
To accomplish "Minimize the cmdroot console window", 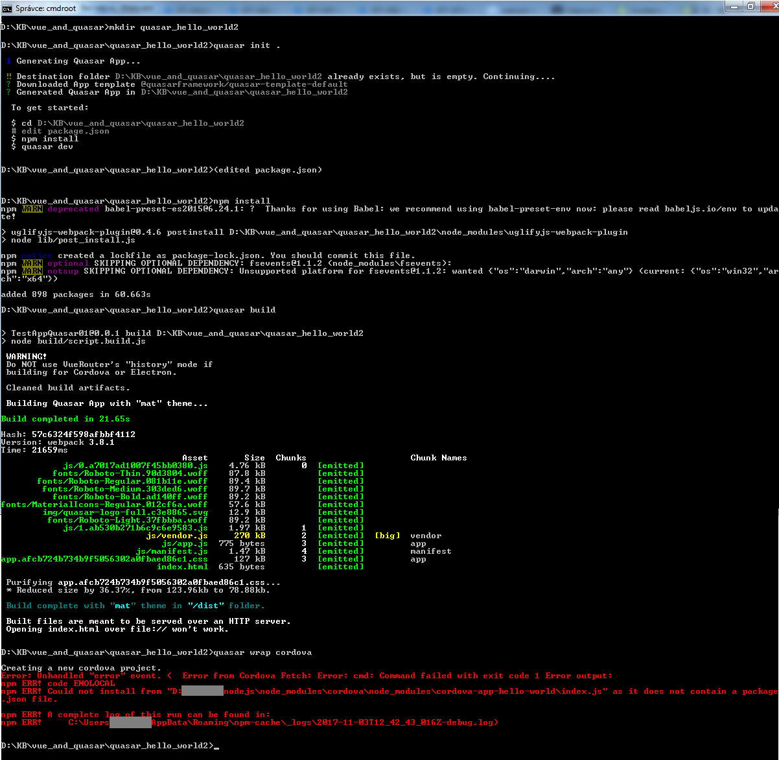I will tap(733, 6).
